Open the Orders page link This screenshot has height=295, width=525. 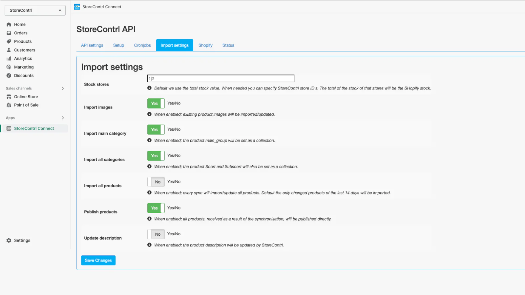(21, 33)
